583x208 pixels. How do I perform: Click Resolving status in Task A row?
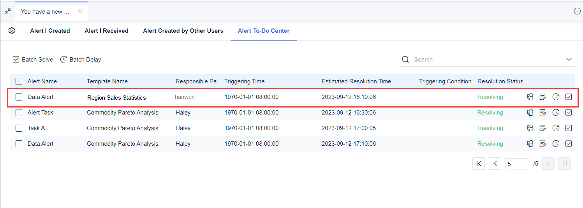(490, 128)
